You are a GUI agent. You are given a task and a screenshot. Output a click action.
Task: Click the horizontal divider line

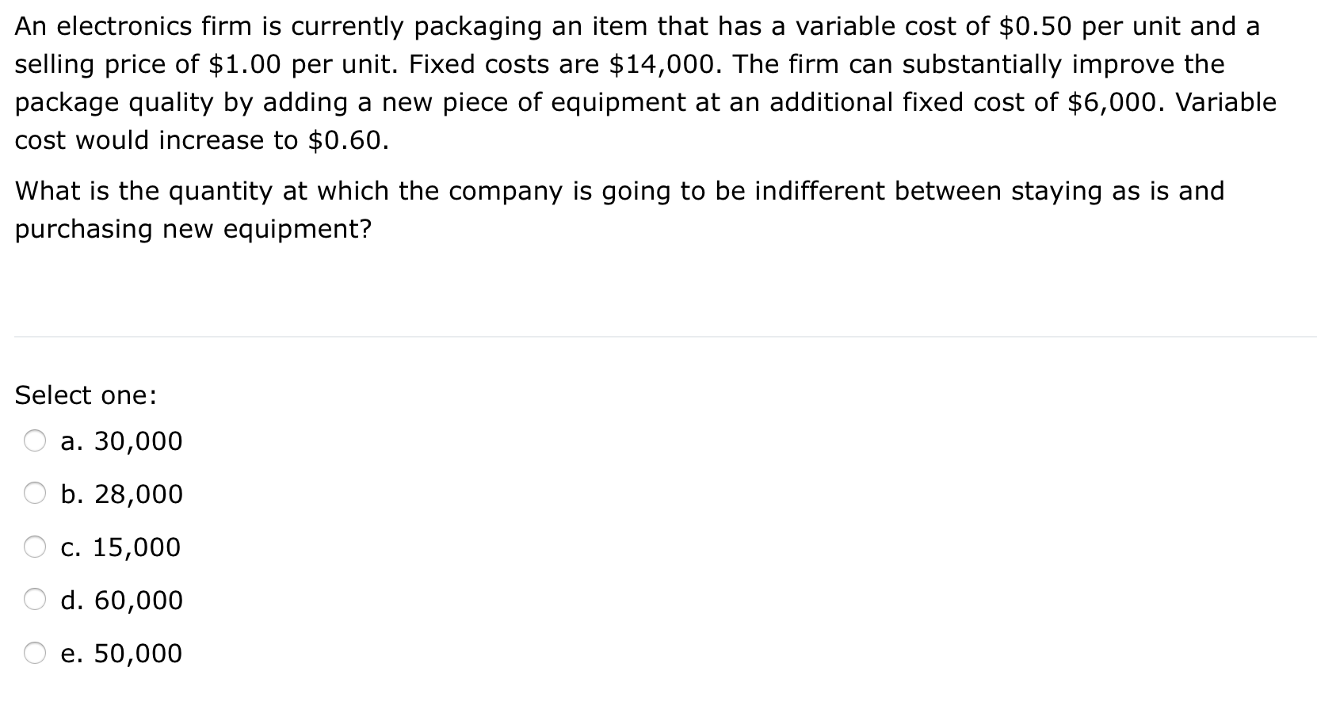[x=658, y=336]
